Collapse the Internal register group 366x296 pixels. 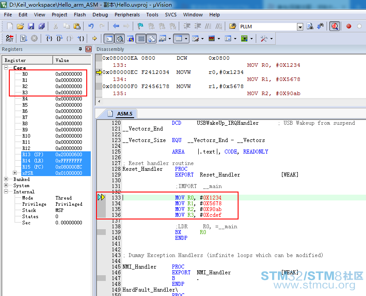point(6,192)
